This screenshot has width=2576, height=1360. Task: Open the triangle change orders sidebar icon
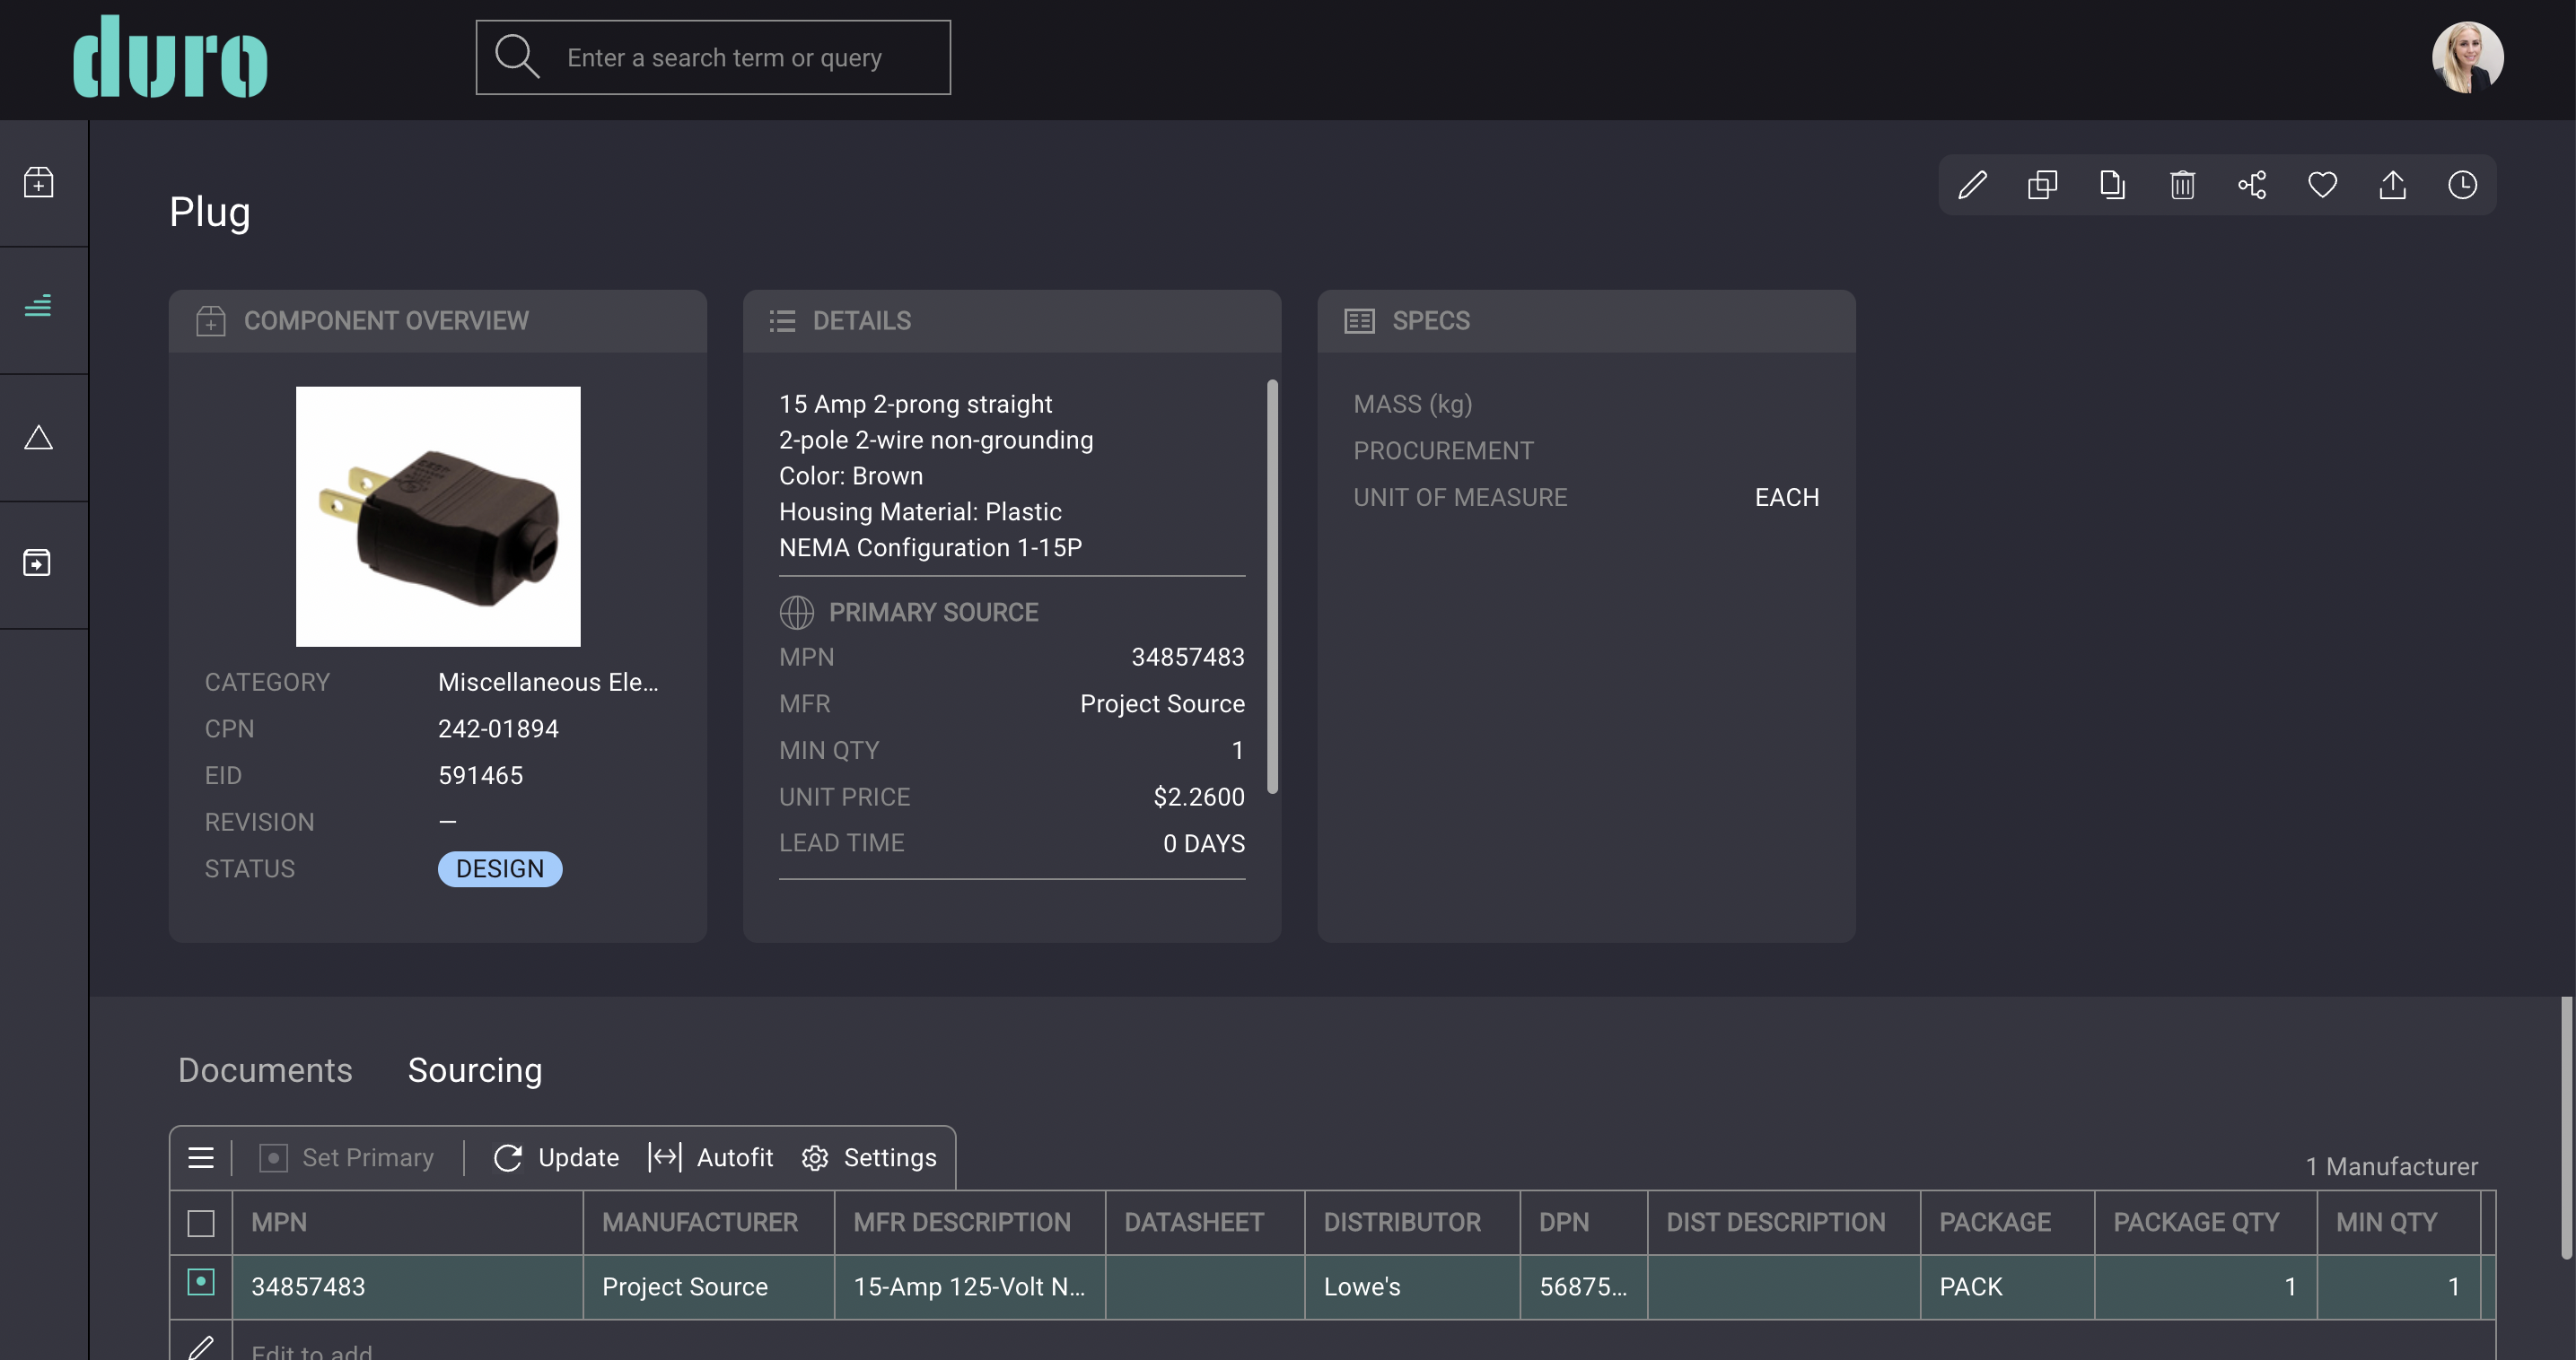click(38, 438)
